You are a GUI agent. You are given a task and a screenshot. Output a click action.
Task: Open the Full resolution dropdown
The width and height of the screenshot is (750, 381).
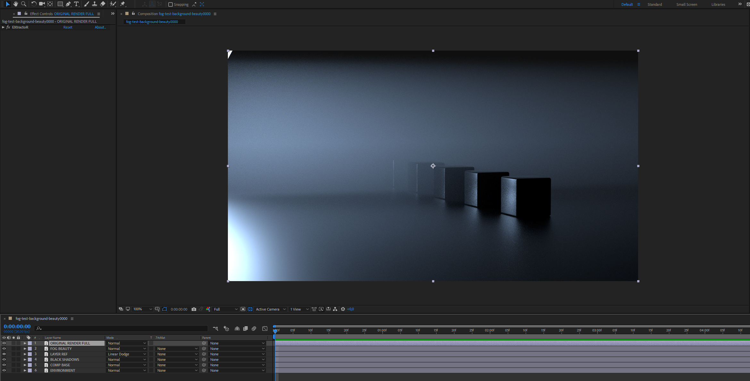[226, 309]
